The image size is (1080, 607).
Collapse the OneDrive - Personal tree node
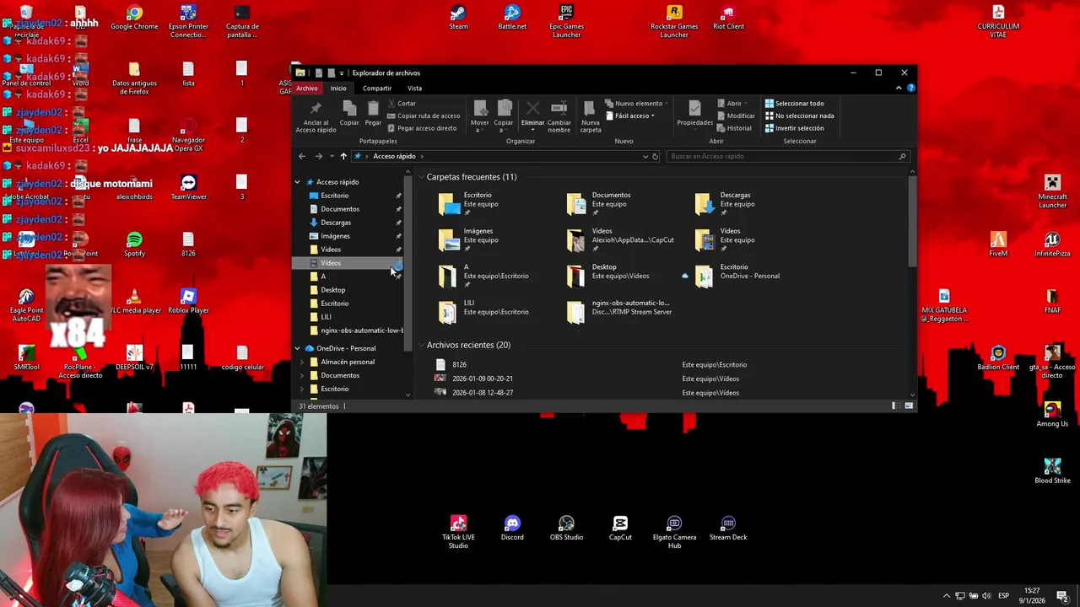297,348
